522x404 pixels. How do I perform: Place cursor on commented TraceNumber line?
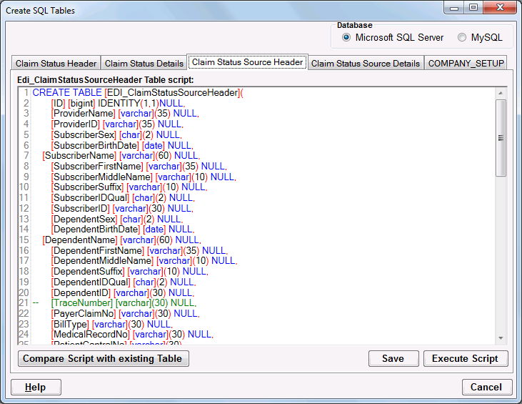121,303
